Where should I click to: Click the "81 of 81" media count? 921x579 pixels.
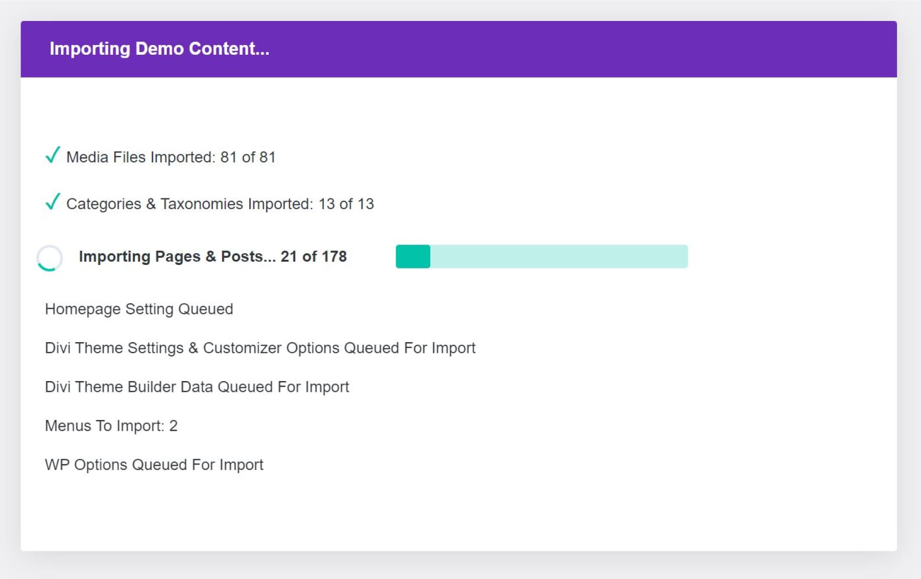[248, 157]
